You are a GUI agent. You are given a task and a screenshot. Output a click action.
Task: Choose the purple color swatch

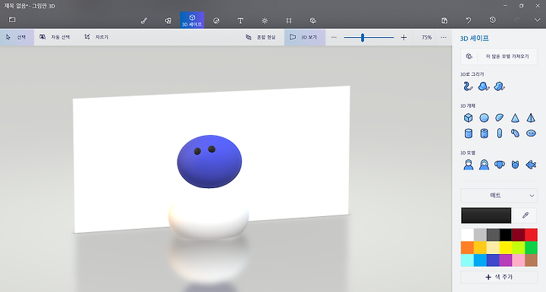[x=505, y=260]
